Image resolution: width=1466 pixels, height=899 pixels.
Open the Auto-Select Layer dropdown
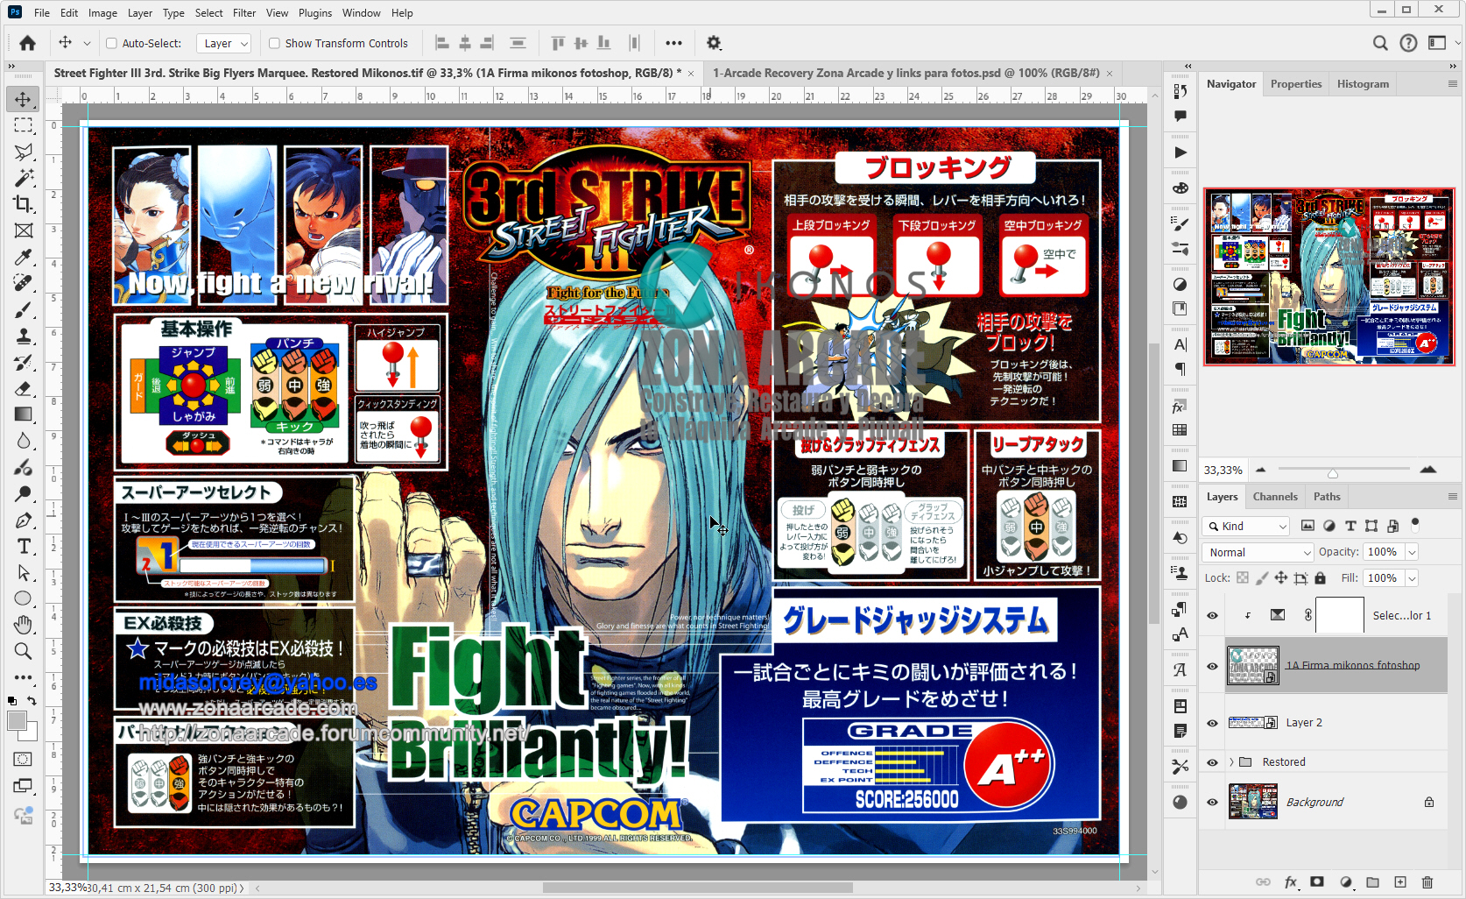click(x=223, y=43)
